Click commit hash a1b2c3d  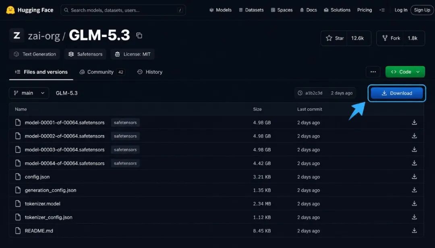314,93
